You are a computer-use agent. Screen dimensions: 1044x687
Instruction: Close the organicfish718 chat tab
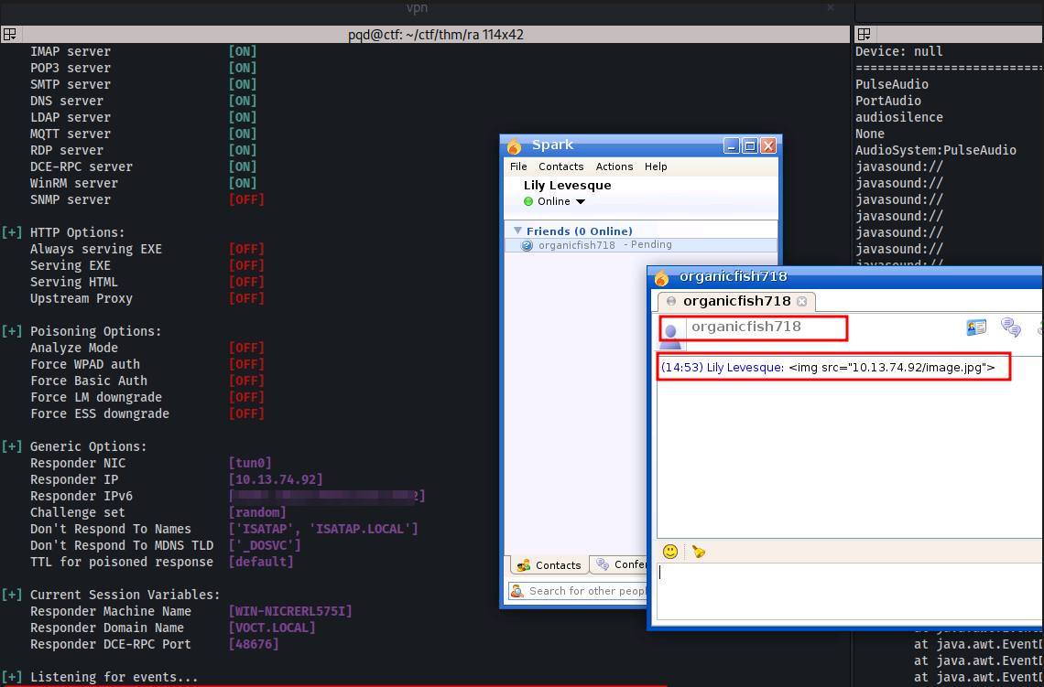(x=801, y=301)
